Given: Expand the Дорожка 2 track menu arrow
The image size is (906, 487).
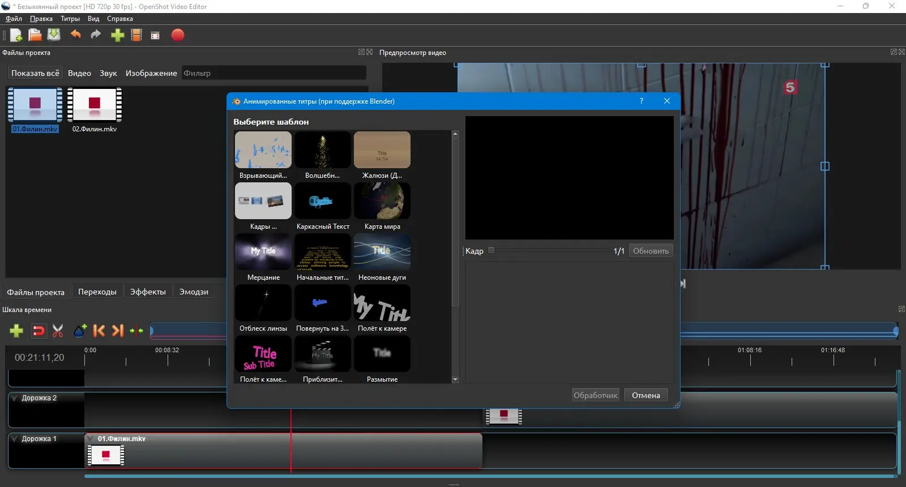Looking at the screenshot, I should tap(15, 398).
